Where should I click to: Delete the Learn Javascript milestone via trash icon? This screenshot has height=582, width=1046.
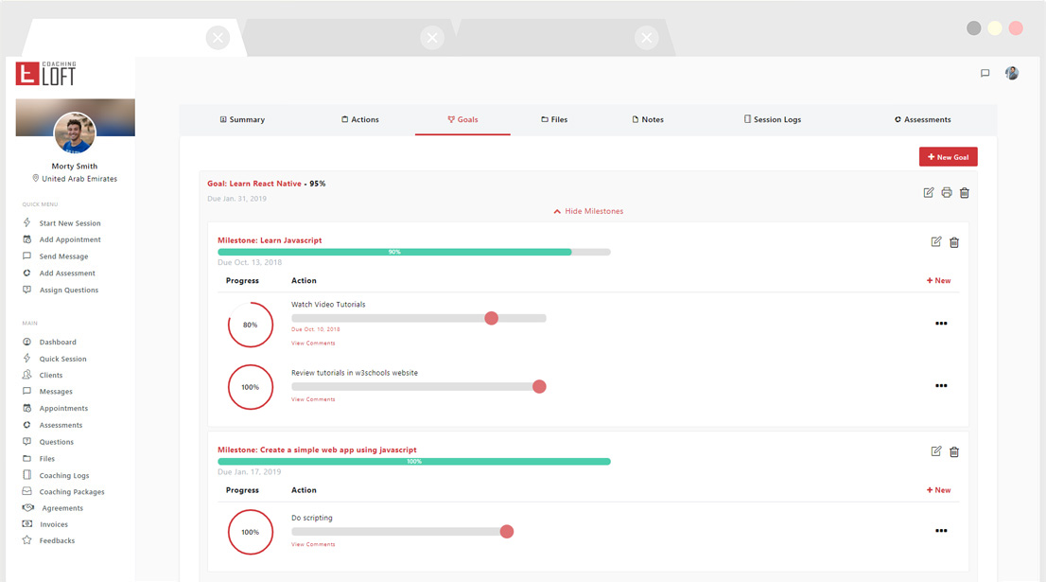pos(953,242)
